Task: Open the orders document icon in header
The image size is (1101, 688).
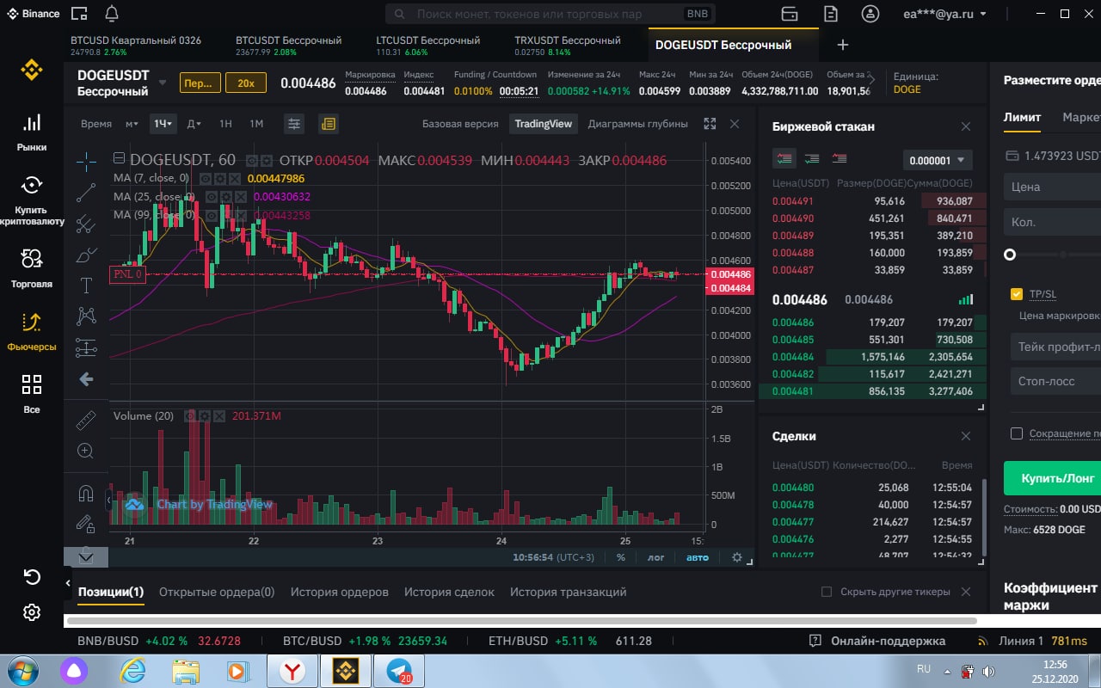Action: click(830, 14)
